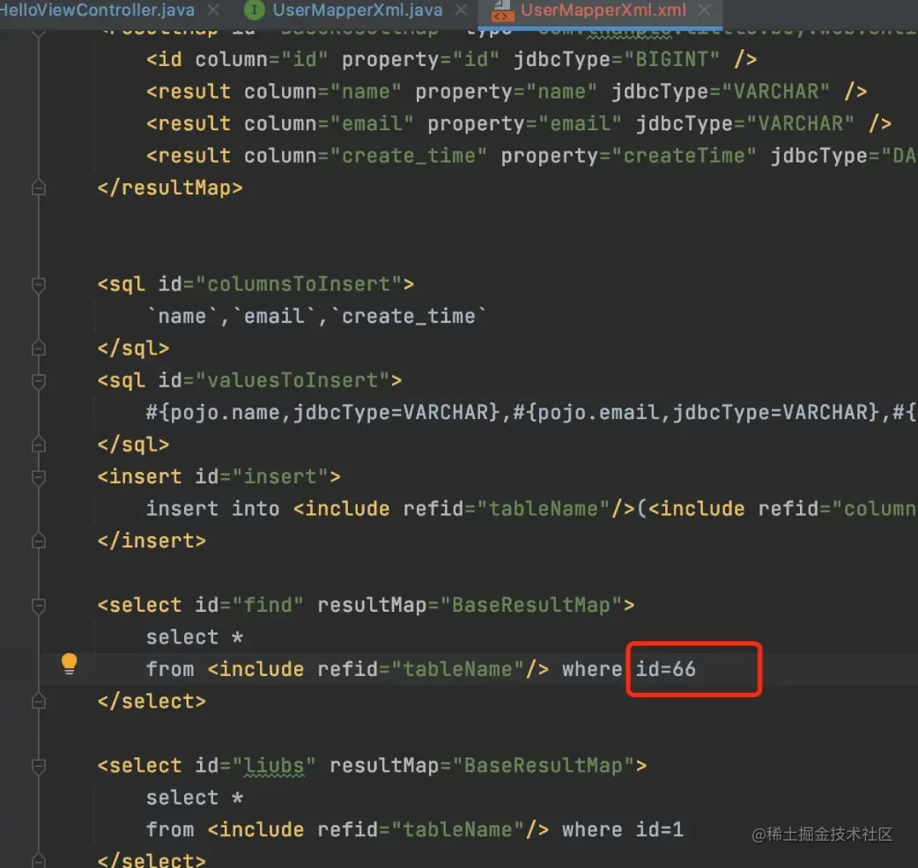
Task: Click the id=66 condition text
Action: (x=666, y=669)
